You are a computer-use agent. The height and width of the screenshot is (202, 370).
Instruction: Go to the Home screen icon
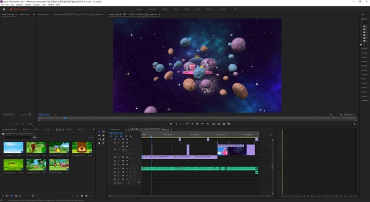point(4,9)
